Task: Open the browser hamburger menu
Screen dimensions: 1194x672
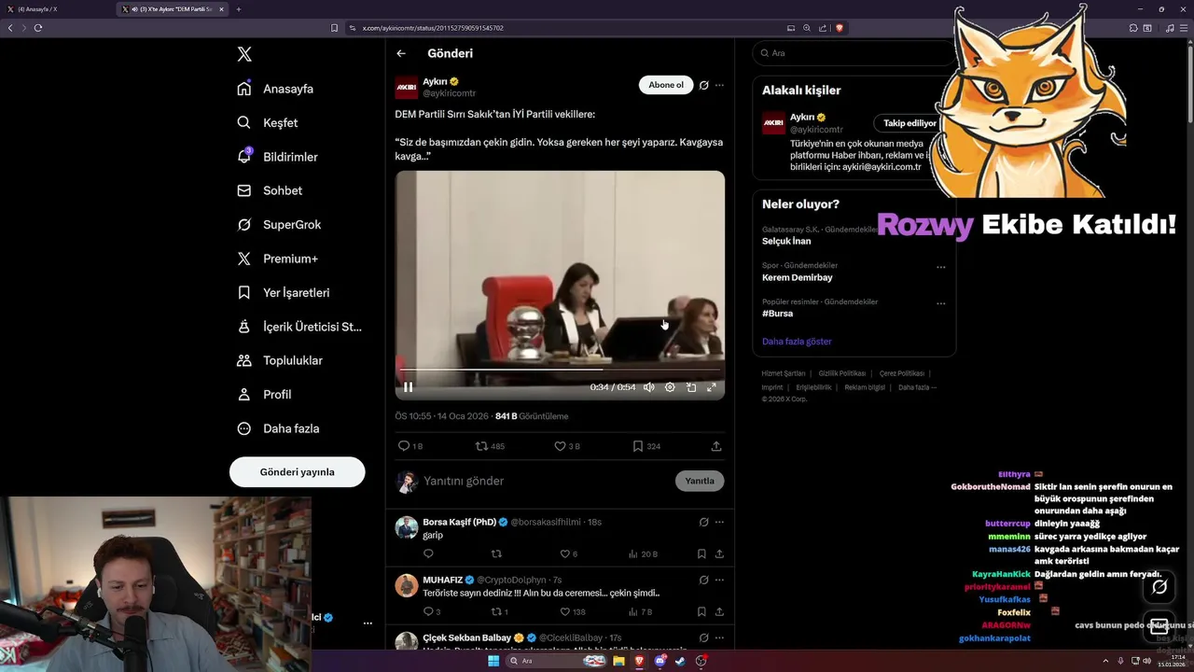Action: pos(1184,28)
